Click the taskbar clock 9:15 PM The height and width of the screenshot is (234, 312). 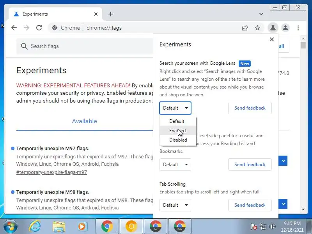click(x=292, y=223)
